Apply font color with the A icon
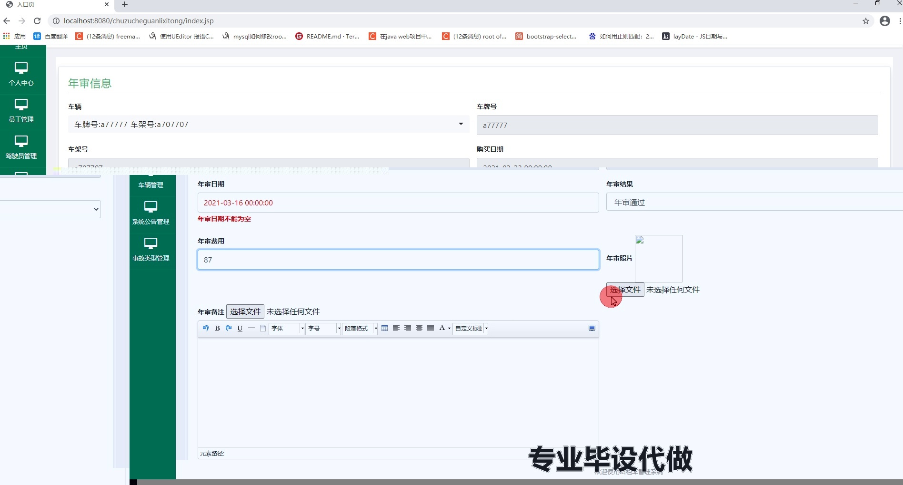 click(x=442, y=328)
